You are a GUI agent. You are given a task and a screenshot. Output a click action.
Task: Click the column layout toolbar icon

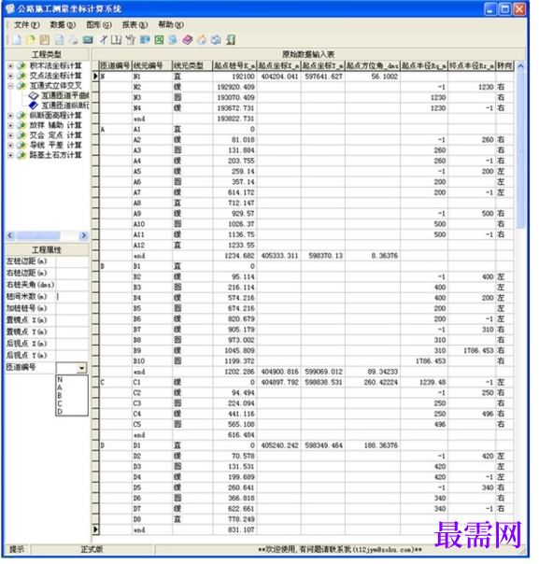coord(116,40)
